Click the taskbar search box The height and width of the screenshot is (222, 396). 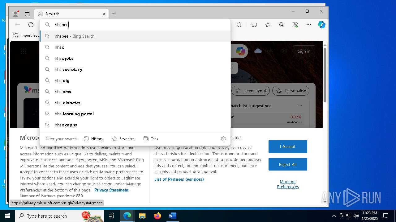tap(59, 216)
